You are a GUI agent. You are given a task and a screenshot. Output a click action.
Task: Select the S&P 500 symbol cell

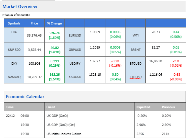point(14,50)
